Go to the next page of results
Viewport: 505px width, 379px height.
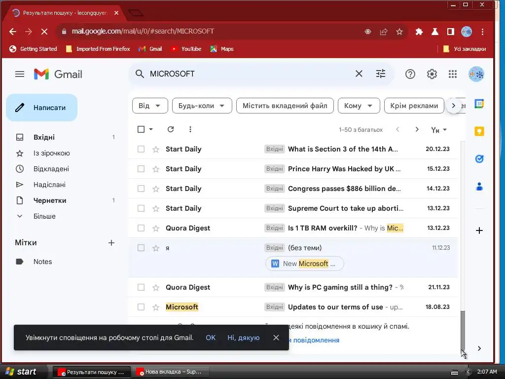[x=417, y=129]
